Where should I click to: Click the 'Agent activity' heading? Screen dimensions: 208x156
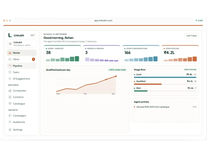[141, 102]
